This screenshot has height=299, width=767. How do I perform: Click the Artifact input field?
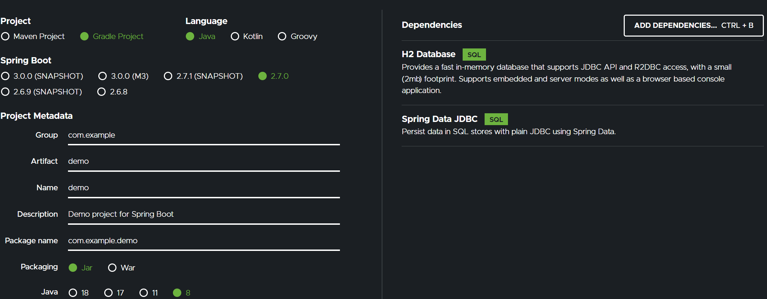pos(204,161)
